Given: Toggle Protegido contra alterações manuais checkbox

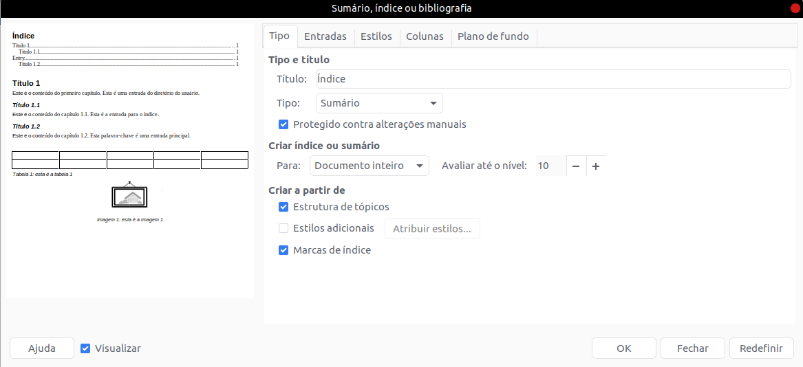Looking at the screenshot, I should [x=283, y=124].
